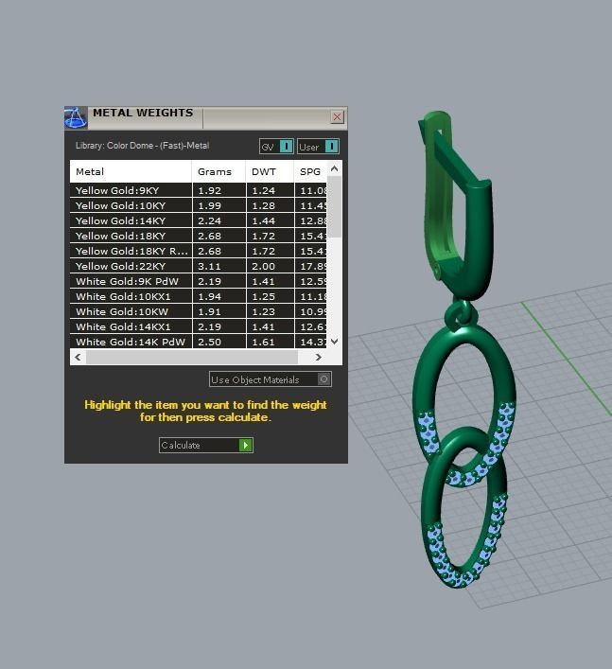Select the White Gold:9K PdW row
The height and width of the screenshot is (669, 612).
tap(199, 281)
